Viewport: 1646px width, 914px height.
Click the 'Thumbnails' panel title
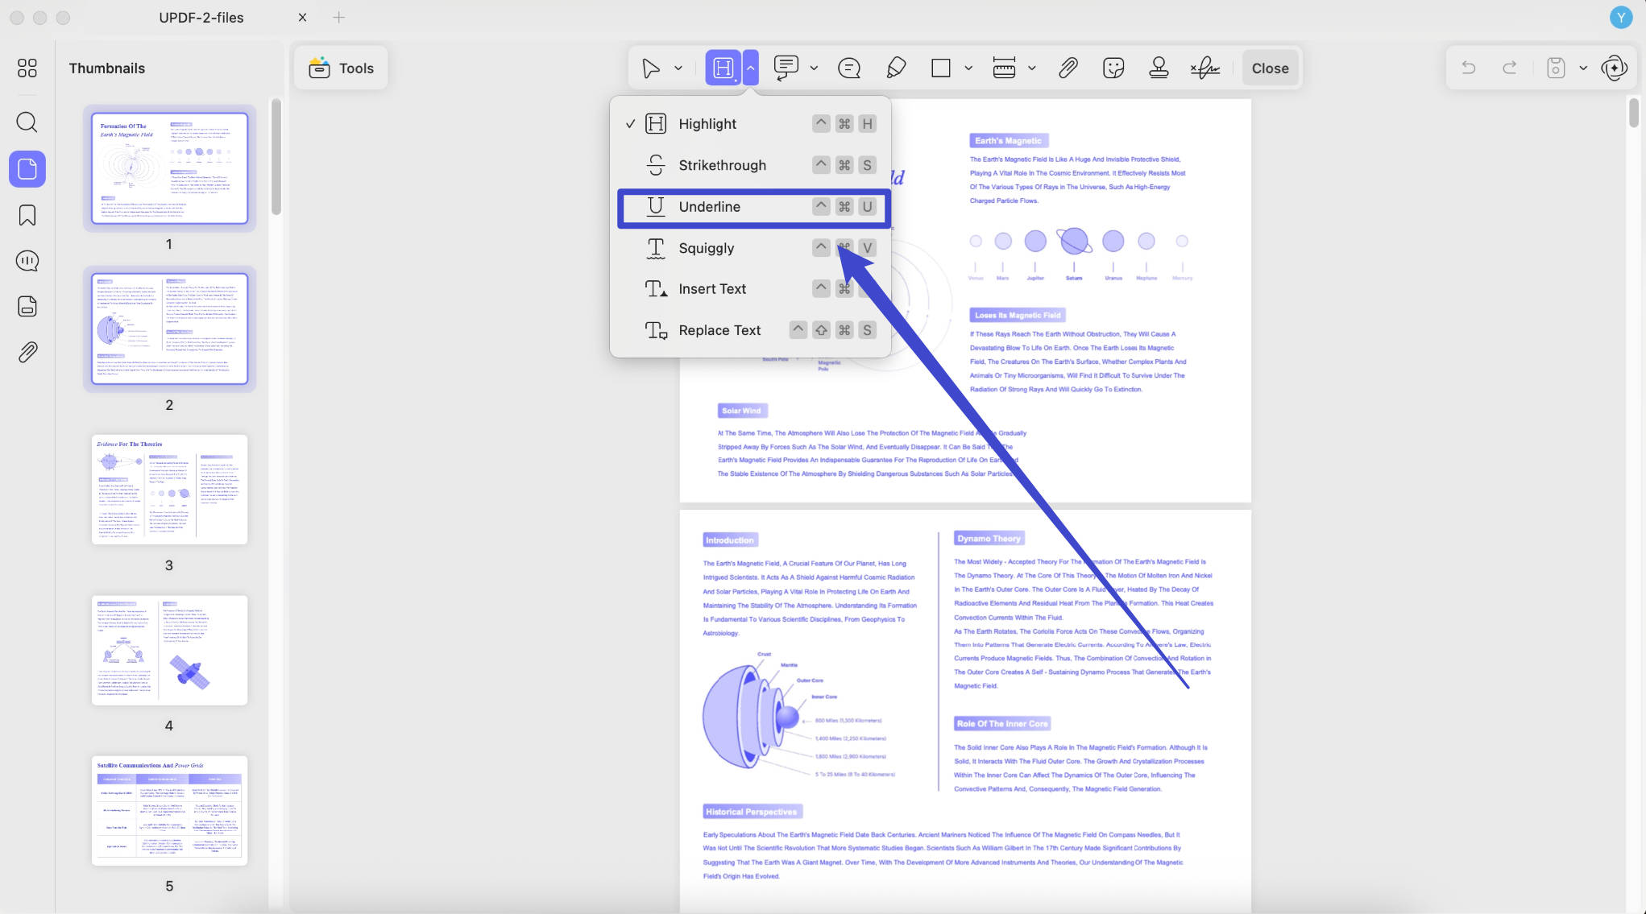point(107,68)
